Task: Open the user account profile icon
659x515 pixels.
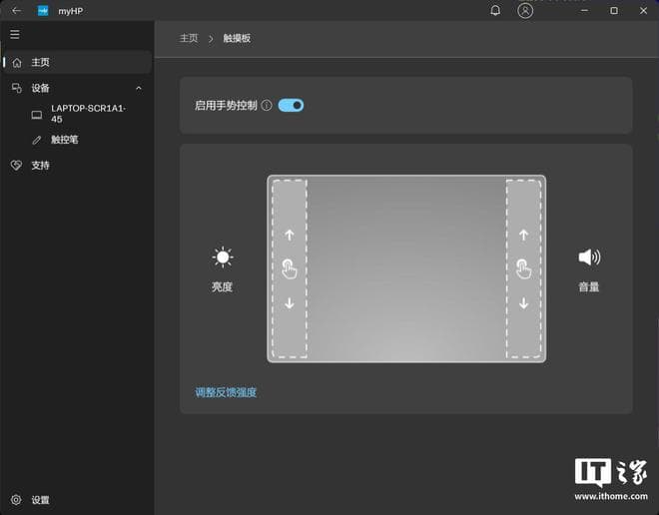Action: [x=525, y=11]
